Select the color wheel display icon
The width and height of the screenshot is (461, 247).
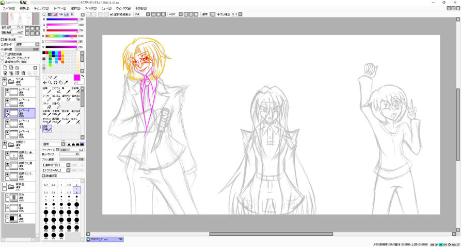click(x=44, y=14)
